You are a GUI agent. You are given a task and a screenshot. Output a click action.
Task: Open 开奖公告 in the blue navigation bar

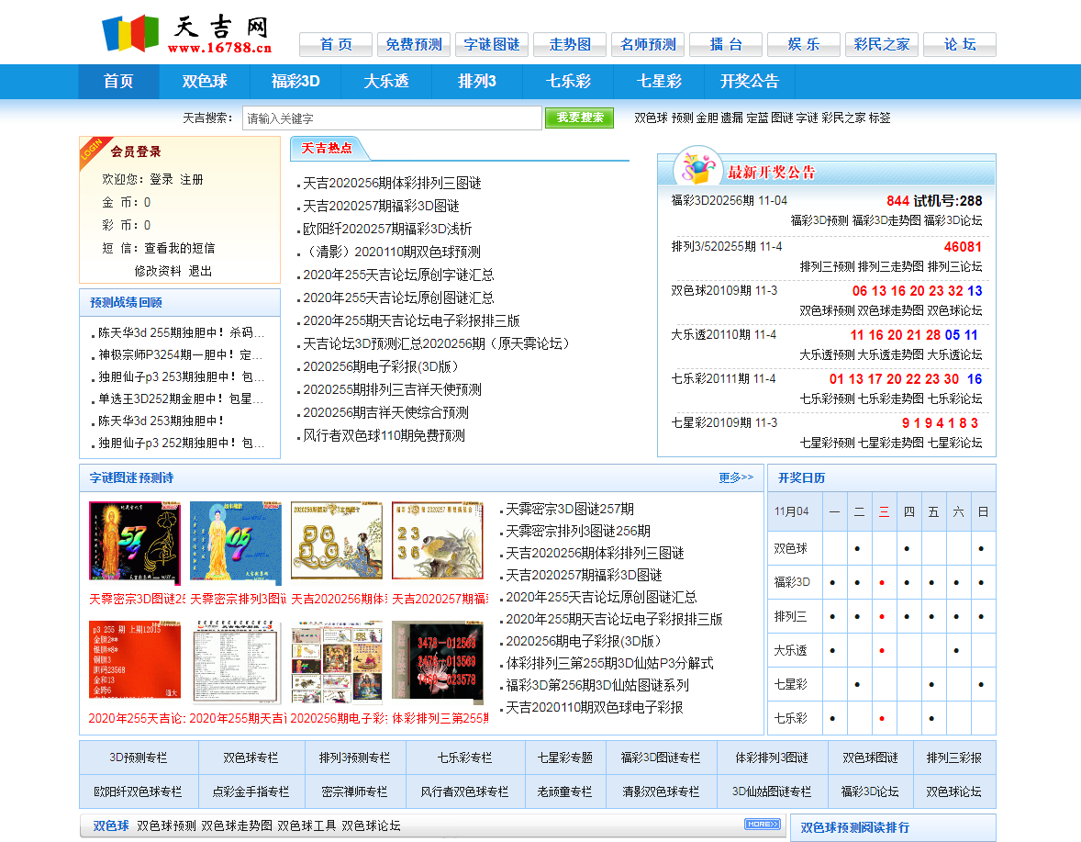750,81
